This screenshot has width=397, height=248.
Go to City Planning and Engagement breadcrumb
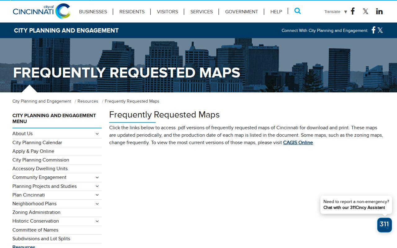tap(42, 101)
